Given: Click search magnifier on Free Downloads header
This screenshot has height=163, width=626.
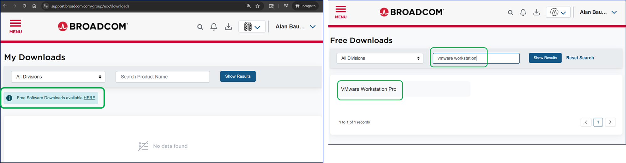Looking at the screenshot, I should [x=511, y=13].
